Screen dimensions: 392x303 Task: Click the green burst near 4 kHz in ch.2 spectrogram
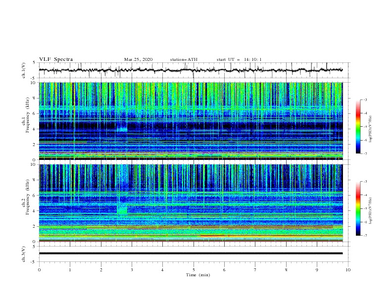click(122, 209)
